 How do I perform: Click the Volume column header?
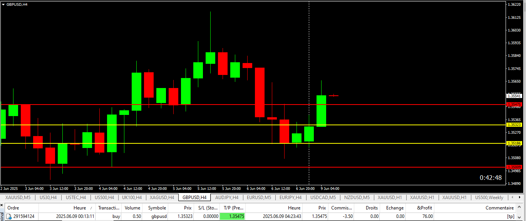132,208
